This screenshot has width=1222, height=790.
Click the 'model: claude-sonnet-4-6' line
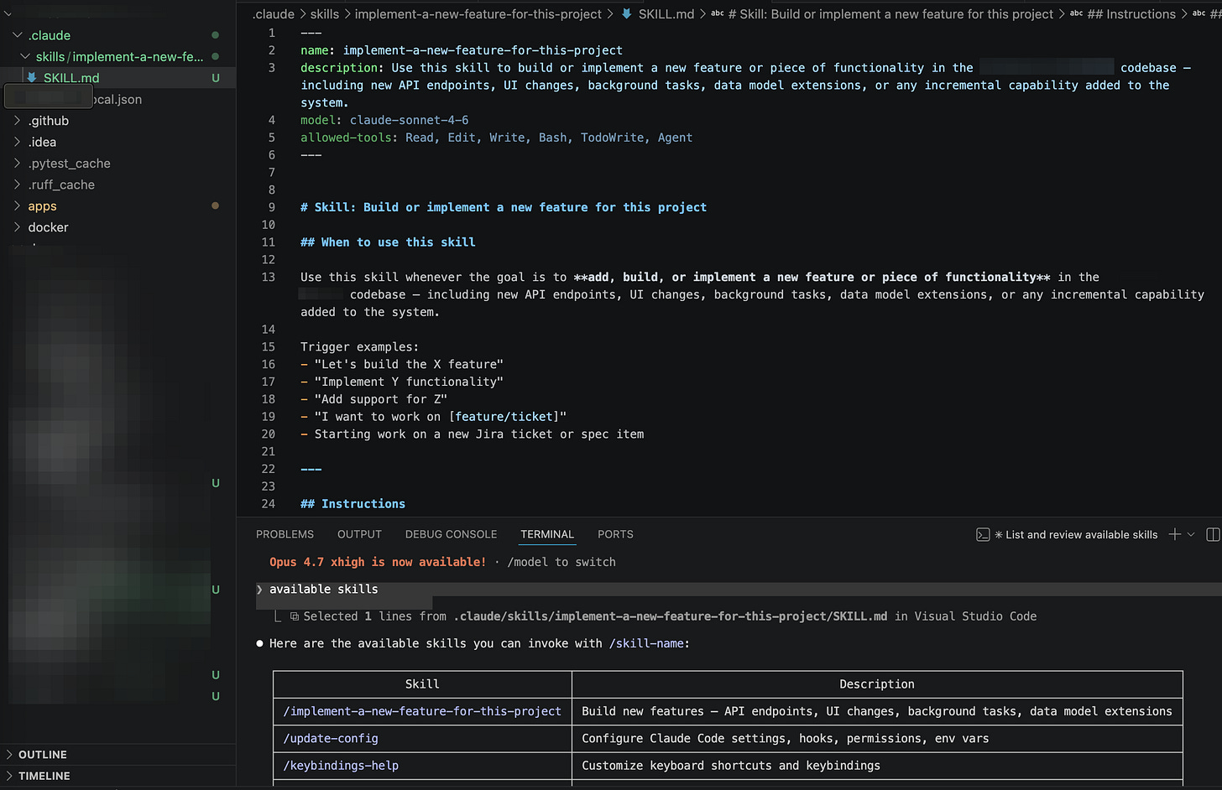tap(384, 120)
